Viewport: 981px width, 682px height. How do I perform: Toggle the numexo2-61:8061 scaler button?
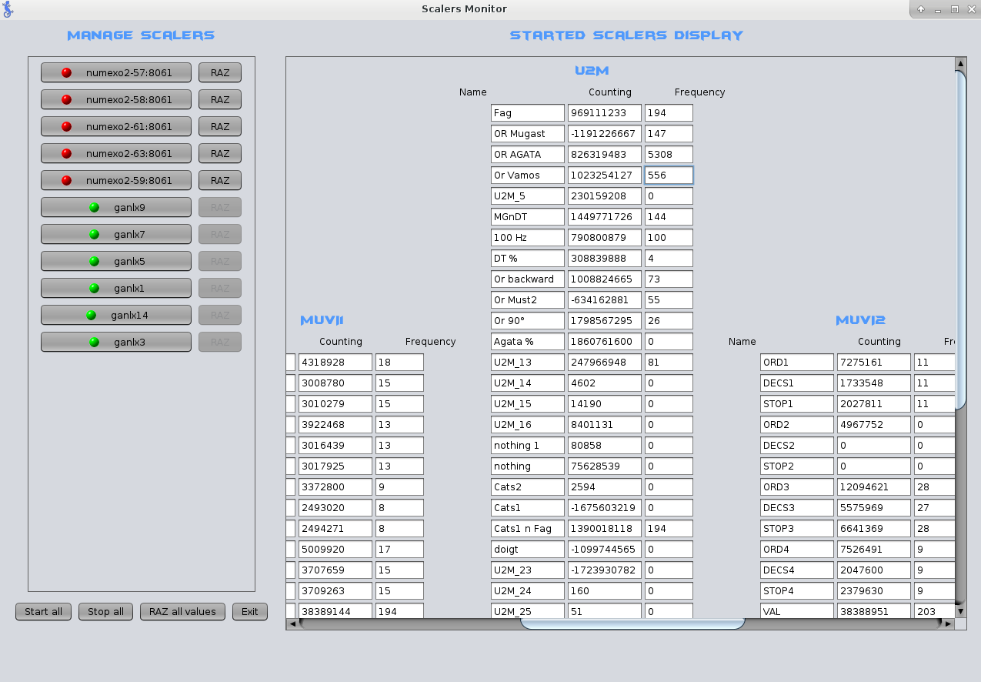pyautogui.click(x=116, y=126)
